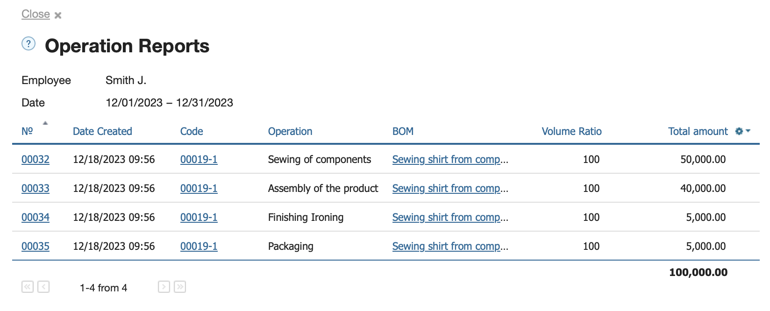The image size is (770, 311).
Task: Sort table by Total amount header
Action: pos(698,131)
